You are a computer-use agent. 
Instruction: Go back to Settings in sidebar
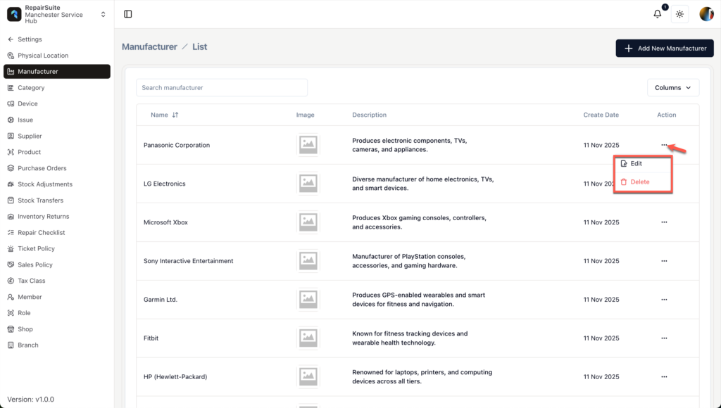click(x=30, y=39)
